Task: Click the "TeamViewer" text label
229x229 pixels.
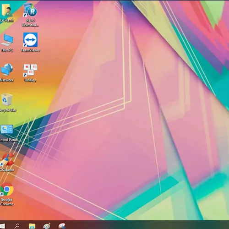Action: click(x=30, y=50)
